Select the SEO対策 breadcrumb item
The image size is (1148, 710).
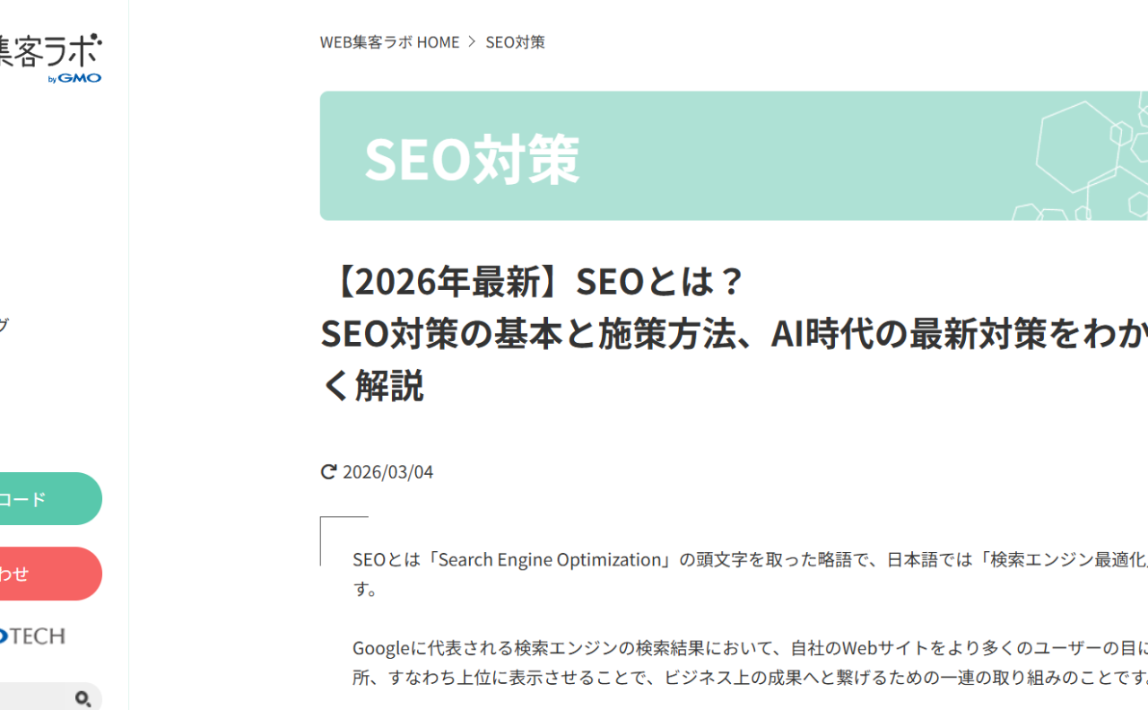click(515, 42)
